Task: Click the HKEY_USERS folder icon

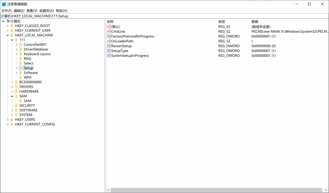Action: [12, 120]
